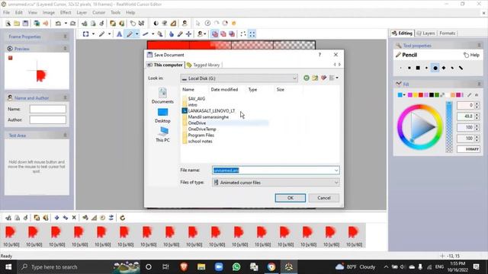This screenshot has height=274, width=488.
Task: Open the current fill color dropdown arrow
Action: (x=404, y=95)
